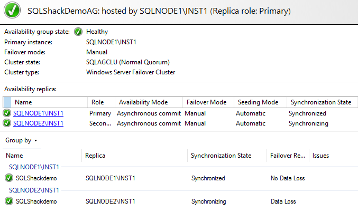Sort replicas by Synchronization State header
The width and height of the screenshot is (358, 212).
click(x=320, y=102)
